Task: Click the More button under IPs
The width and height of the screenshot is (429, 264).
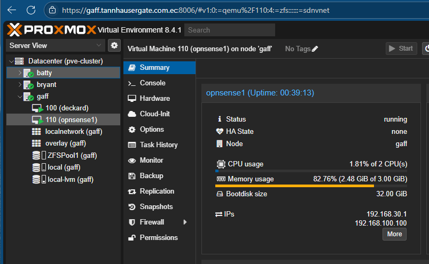Action: click(394, 234)
